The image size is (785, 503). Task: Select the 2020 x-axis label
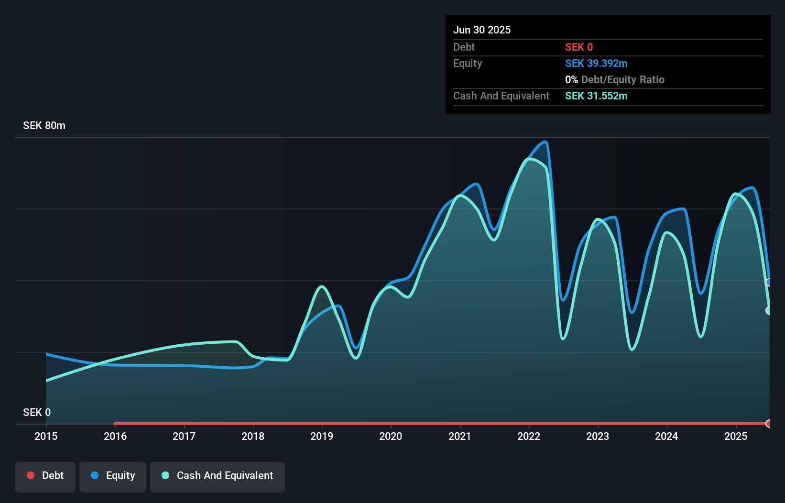(x=391, y=436)
